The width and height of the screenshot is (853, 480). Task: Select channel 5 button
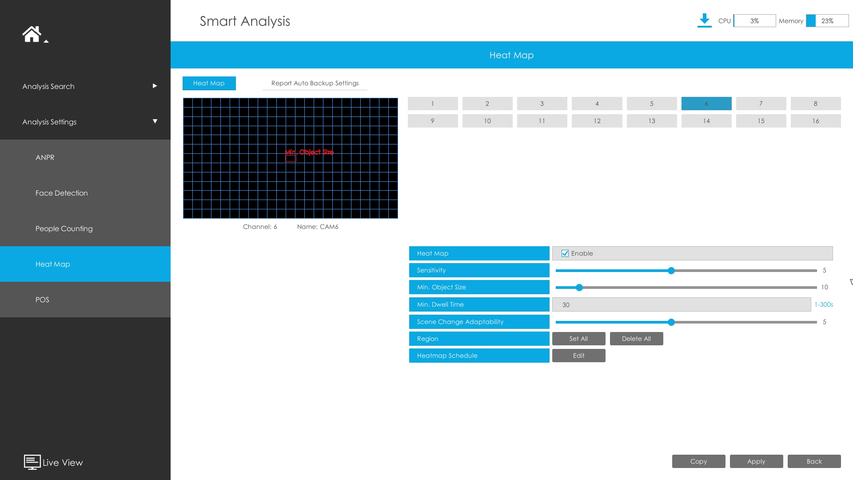pyautogui.click(x=652, y=104)
